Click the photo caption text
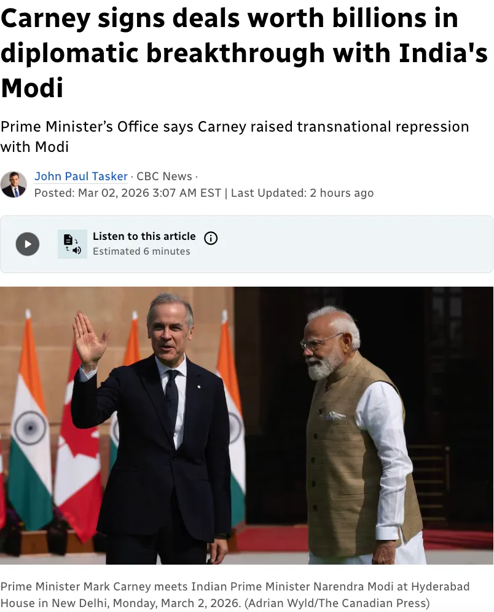 [235, 594]
